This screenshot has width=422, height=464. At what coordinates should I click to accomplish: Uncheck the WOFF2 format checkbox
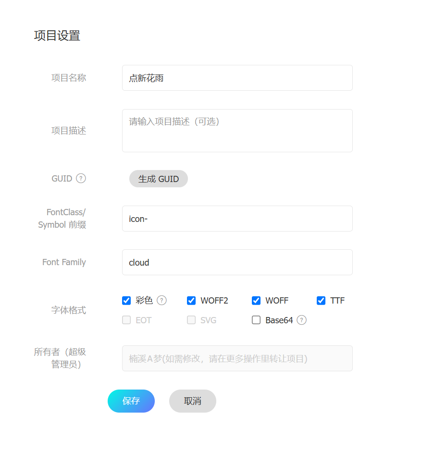(191, 301)
